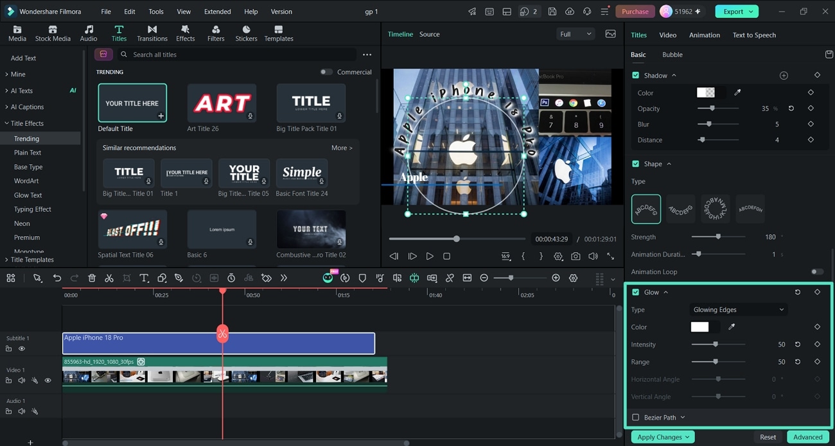Pick Glow color with the eyedropper
Image resolution: width=835 pixels, height=446 pixels.
pyautogui.click(x=732, y=327)
